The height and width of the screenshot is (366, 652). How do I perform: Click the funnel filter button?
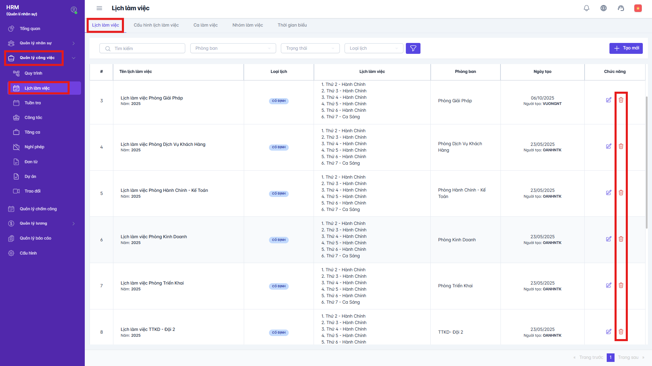(413, 48)
